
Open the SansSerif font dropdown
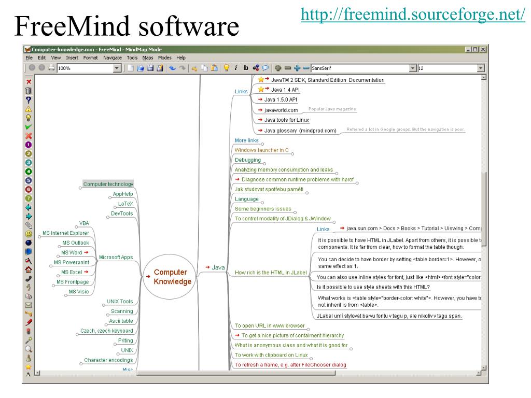(x=412, y=68)
